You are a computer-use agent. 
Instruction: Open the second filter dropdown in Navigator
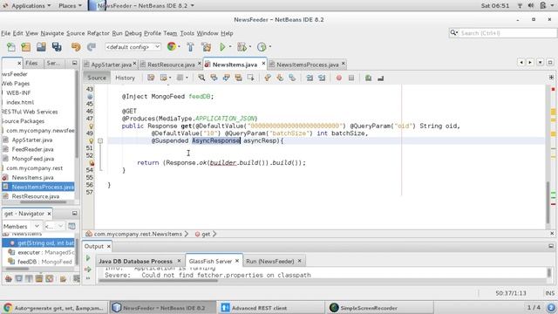click(x=54, y=227)
